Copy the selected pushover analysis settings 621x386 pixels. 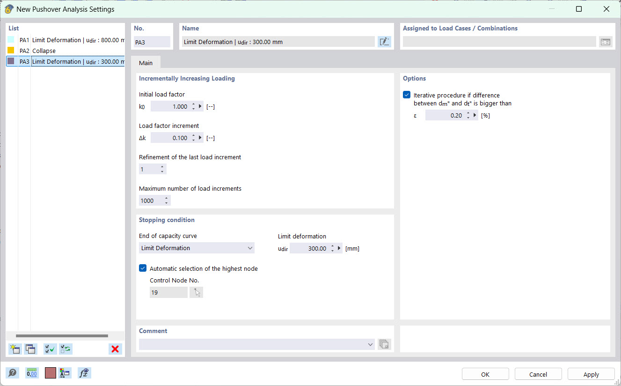pos(30,349)
